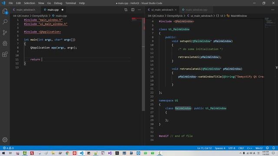Click the VS Code logo in title bar
278x156 pixels.
coord(3,3)
